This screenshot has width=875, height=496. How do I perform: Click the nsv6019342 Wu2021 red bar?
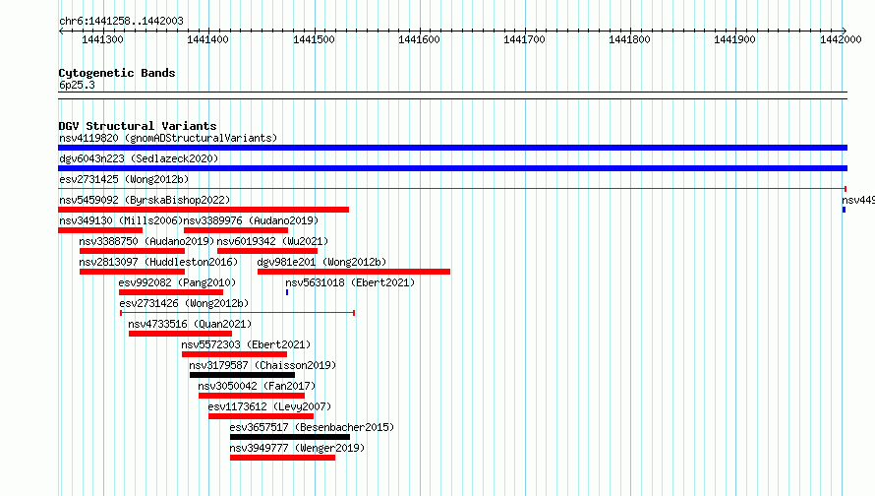(267, 251)
